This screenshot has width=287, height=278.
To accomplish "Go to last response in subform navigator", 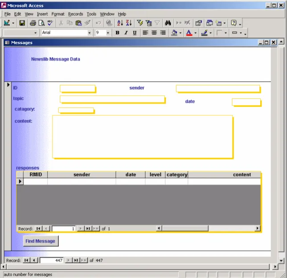I will 88,229.
